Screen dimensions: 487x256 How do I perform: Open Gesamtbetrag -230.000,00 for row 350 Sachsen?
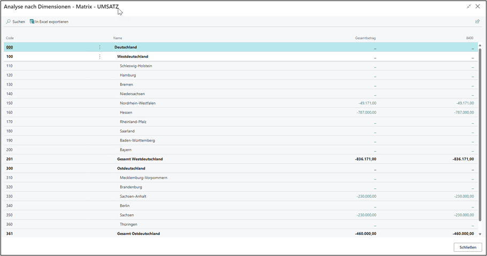[366, 215]
